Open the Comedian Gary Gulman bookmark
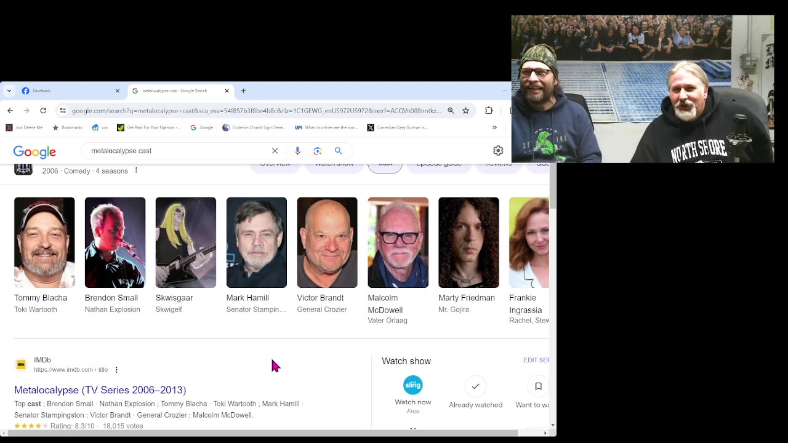The image size is (788, 443). coord(397,127)
